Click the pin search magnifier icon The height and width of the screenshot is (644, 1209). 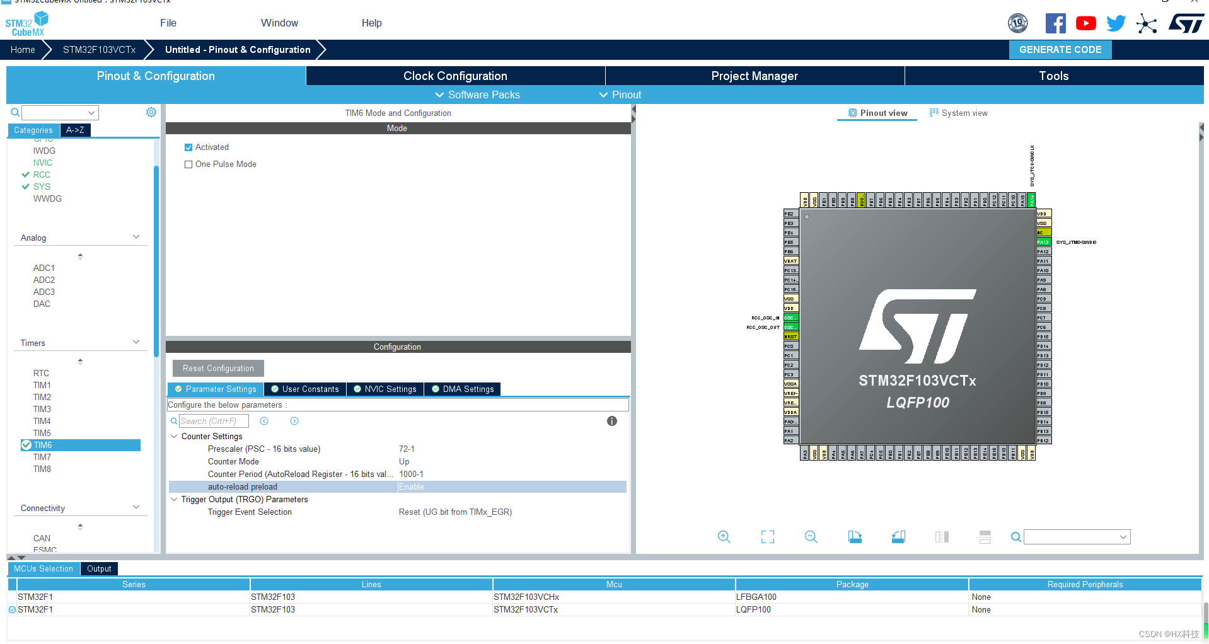[x=1015, y=537]
